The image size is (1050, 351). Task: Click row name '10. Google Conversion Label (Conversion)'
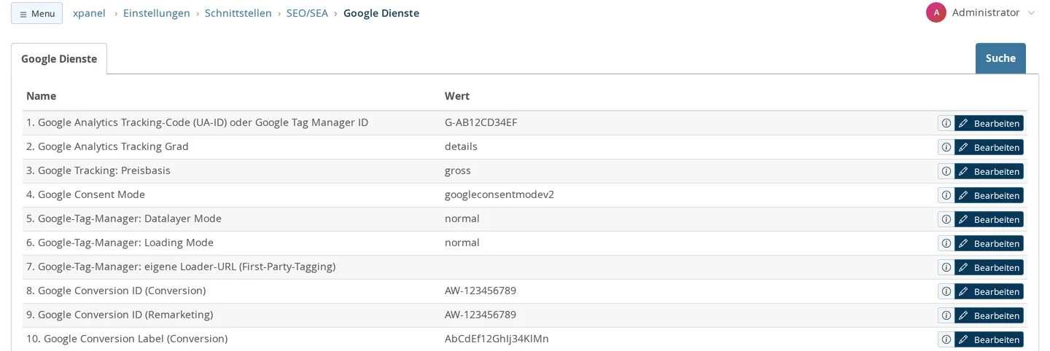pyautogui.click(x=127, y=339)
